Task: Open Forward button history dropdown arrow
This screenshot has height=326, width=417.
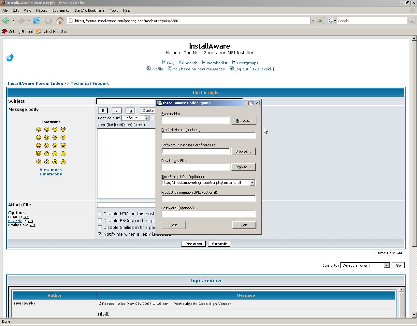Action: (x=29, y=21)
